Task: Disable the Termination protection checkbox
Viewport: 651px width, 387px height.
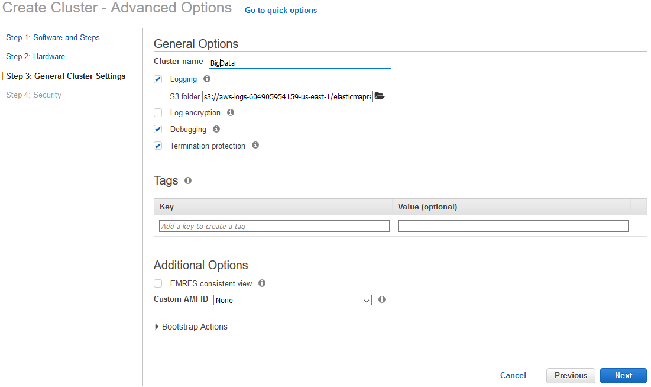Action: coord(158,146)
